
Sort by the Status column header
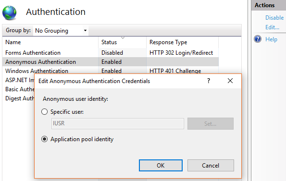(122, 42)
